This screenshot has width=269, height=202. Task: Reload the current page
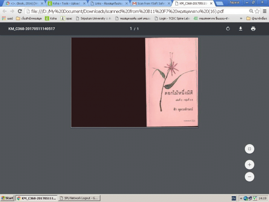pos(20,11)
